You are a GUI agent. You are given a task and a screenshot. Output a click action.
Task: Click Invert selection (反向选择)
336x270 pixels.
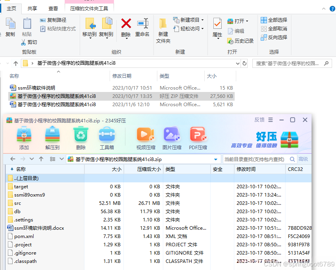274,37
